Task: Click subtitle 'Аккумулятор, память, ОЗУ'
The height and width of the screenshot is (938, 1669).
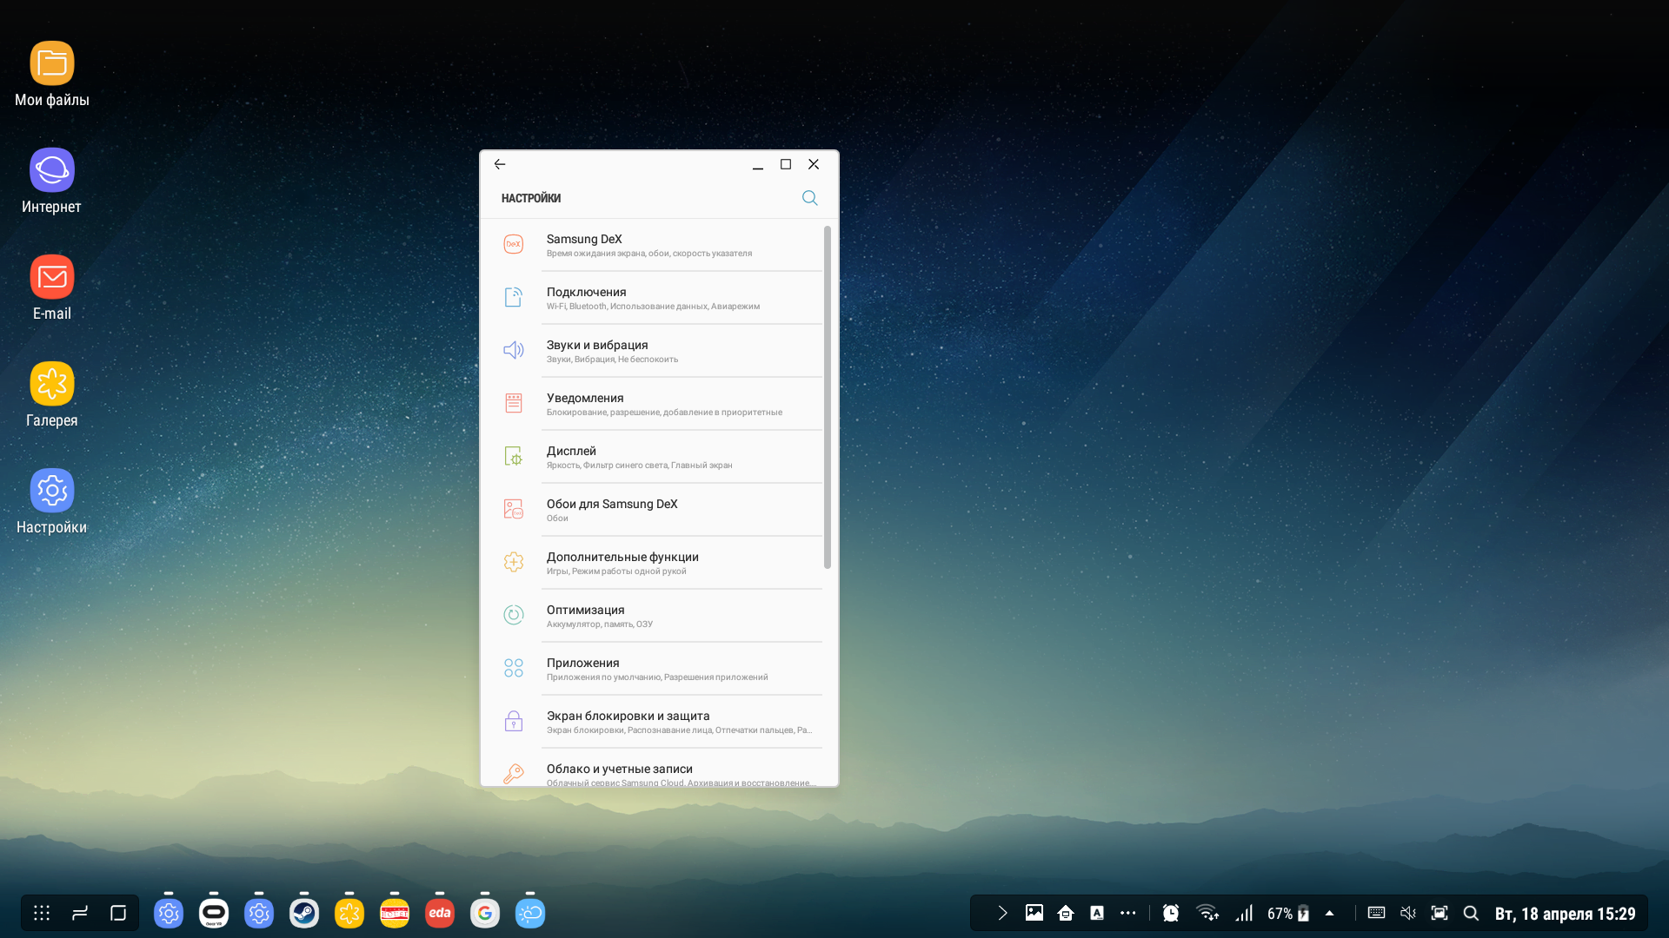Action: tap(600, 624)
